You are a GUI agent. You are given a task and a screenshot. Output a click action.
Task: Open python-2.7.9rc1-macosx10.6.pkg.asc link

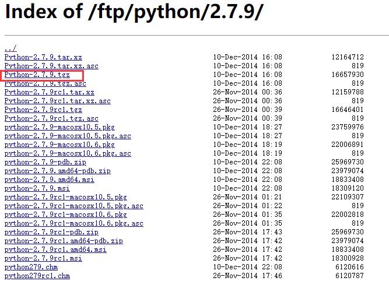point(74,223)
